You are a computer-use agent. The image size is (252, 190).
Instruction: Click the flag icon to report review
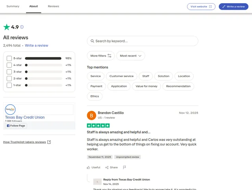click(124, 167)
